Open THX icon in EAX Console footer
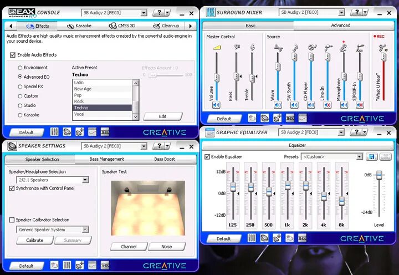Screen dimensions: 399x275 click(105, 131)
